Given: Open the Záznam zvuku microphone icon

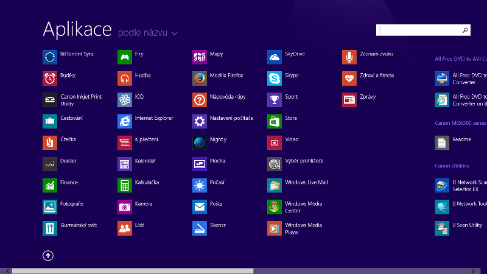Looking at the screenshot, I should 349,57.
